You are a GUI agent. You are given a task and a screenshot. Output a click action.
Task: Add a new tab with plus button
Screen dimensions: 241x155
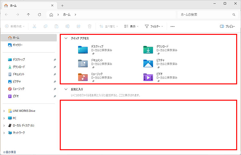pos(62,5)
